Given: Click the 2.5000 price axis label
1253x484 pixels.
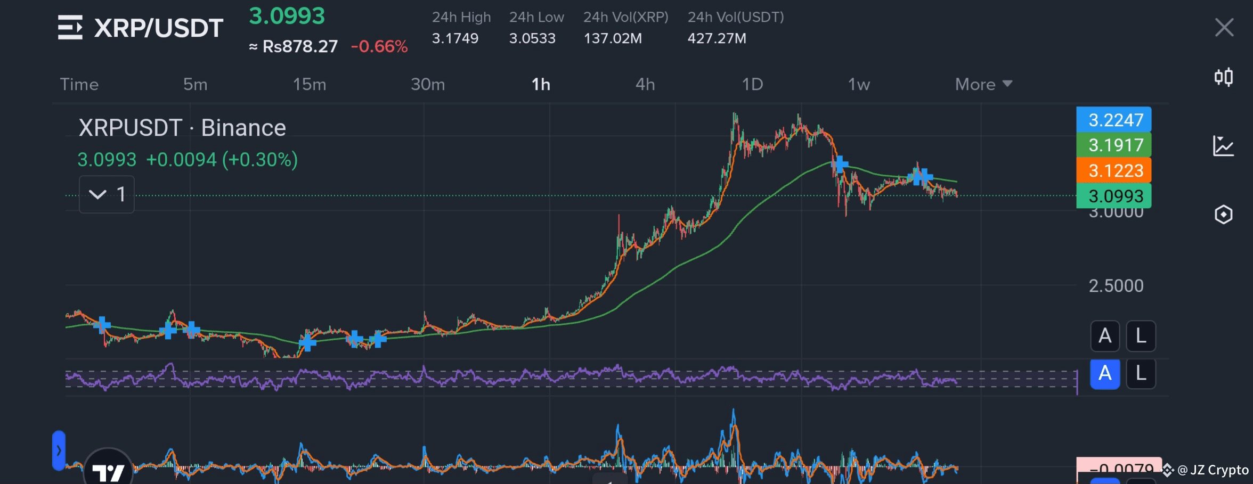Looking at the screenshot, I should (x=1116, y=286).
